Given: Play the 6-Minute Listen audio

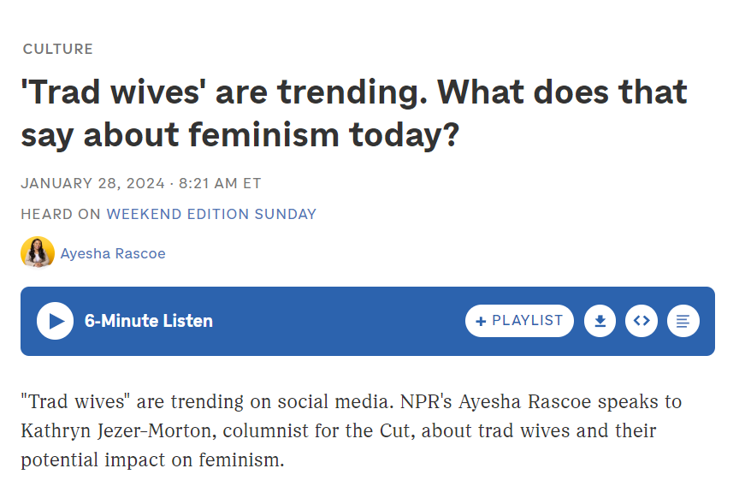Looking at the screenshot, I should click(x=56, y=321).
